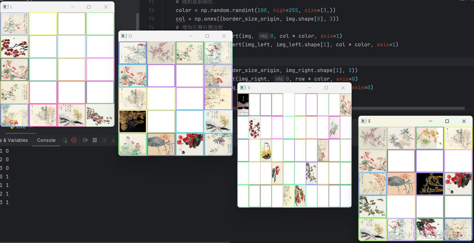
Task: Select the green vine painting tile in window V
Action: 311,173
